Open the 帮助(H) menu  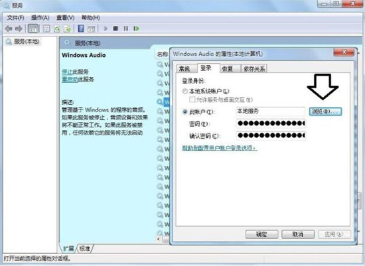(91, 18)
